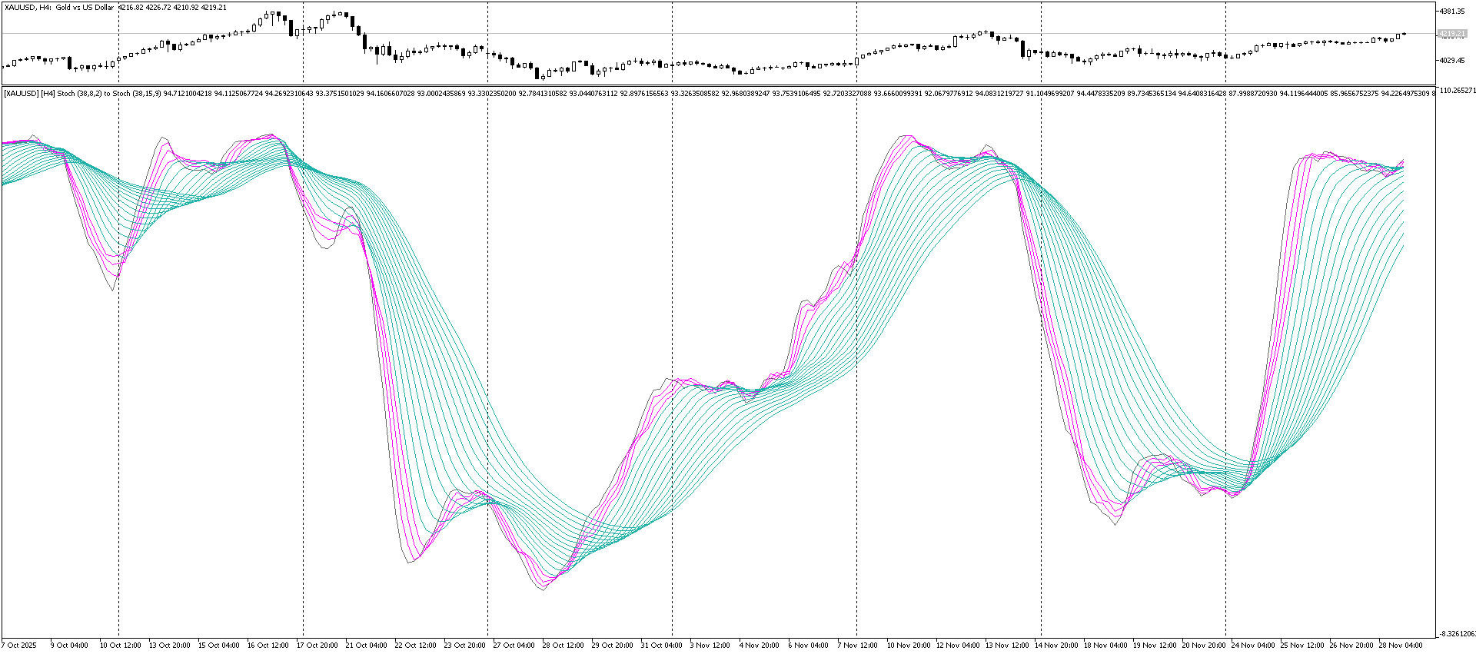
Task: Click the '4 Nov 20:00' time axis label
Action: point(760,646)
